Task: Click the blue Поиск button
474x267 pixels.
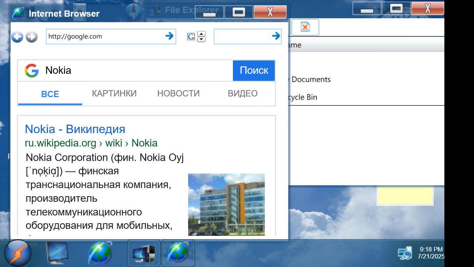Action: pyautogui.click(x=254, y=70)
